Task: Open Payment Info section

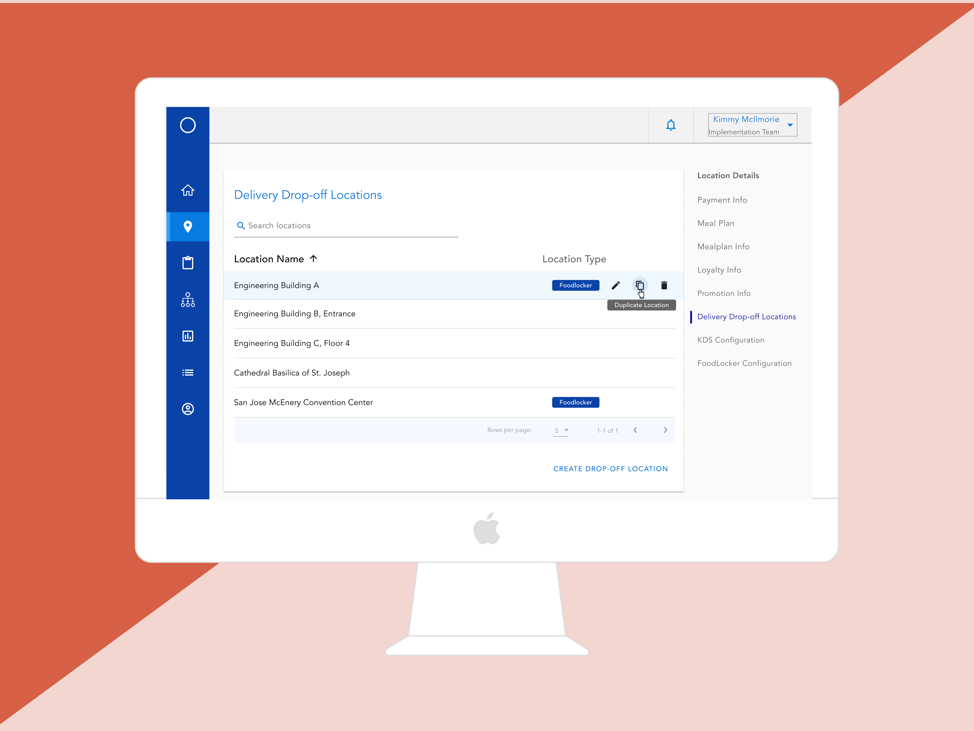Action: (x=722, y=200)
